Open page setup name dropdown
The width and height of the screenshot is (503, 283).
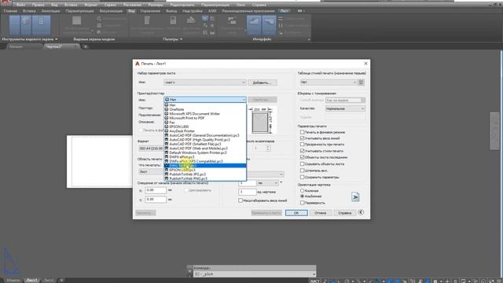pos(205,83)
